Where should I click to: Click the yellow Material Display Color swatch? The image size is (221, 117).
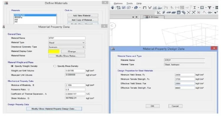(x=54, y=51)
